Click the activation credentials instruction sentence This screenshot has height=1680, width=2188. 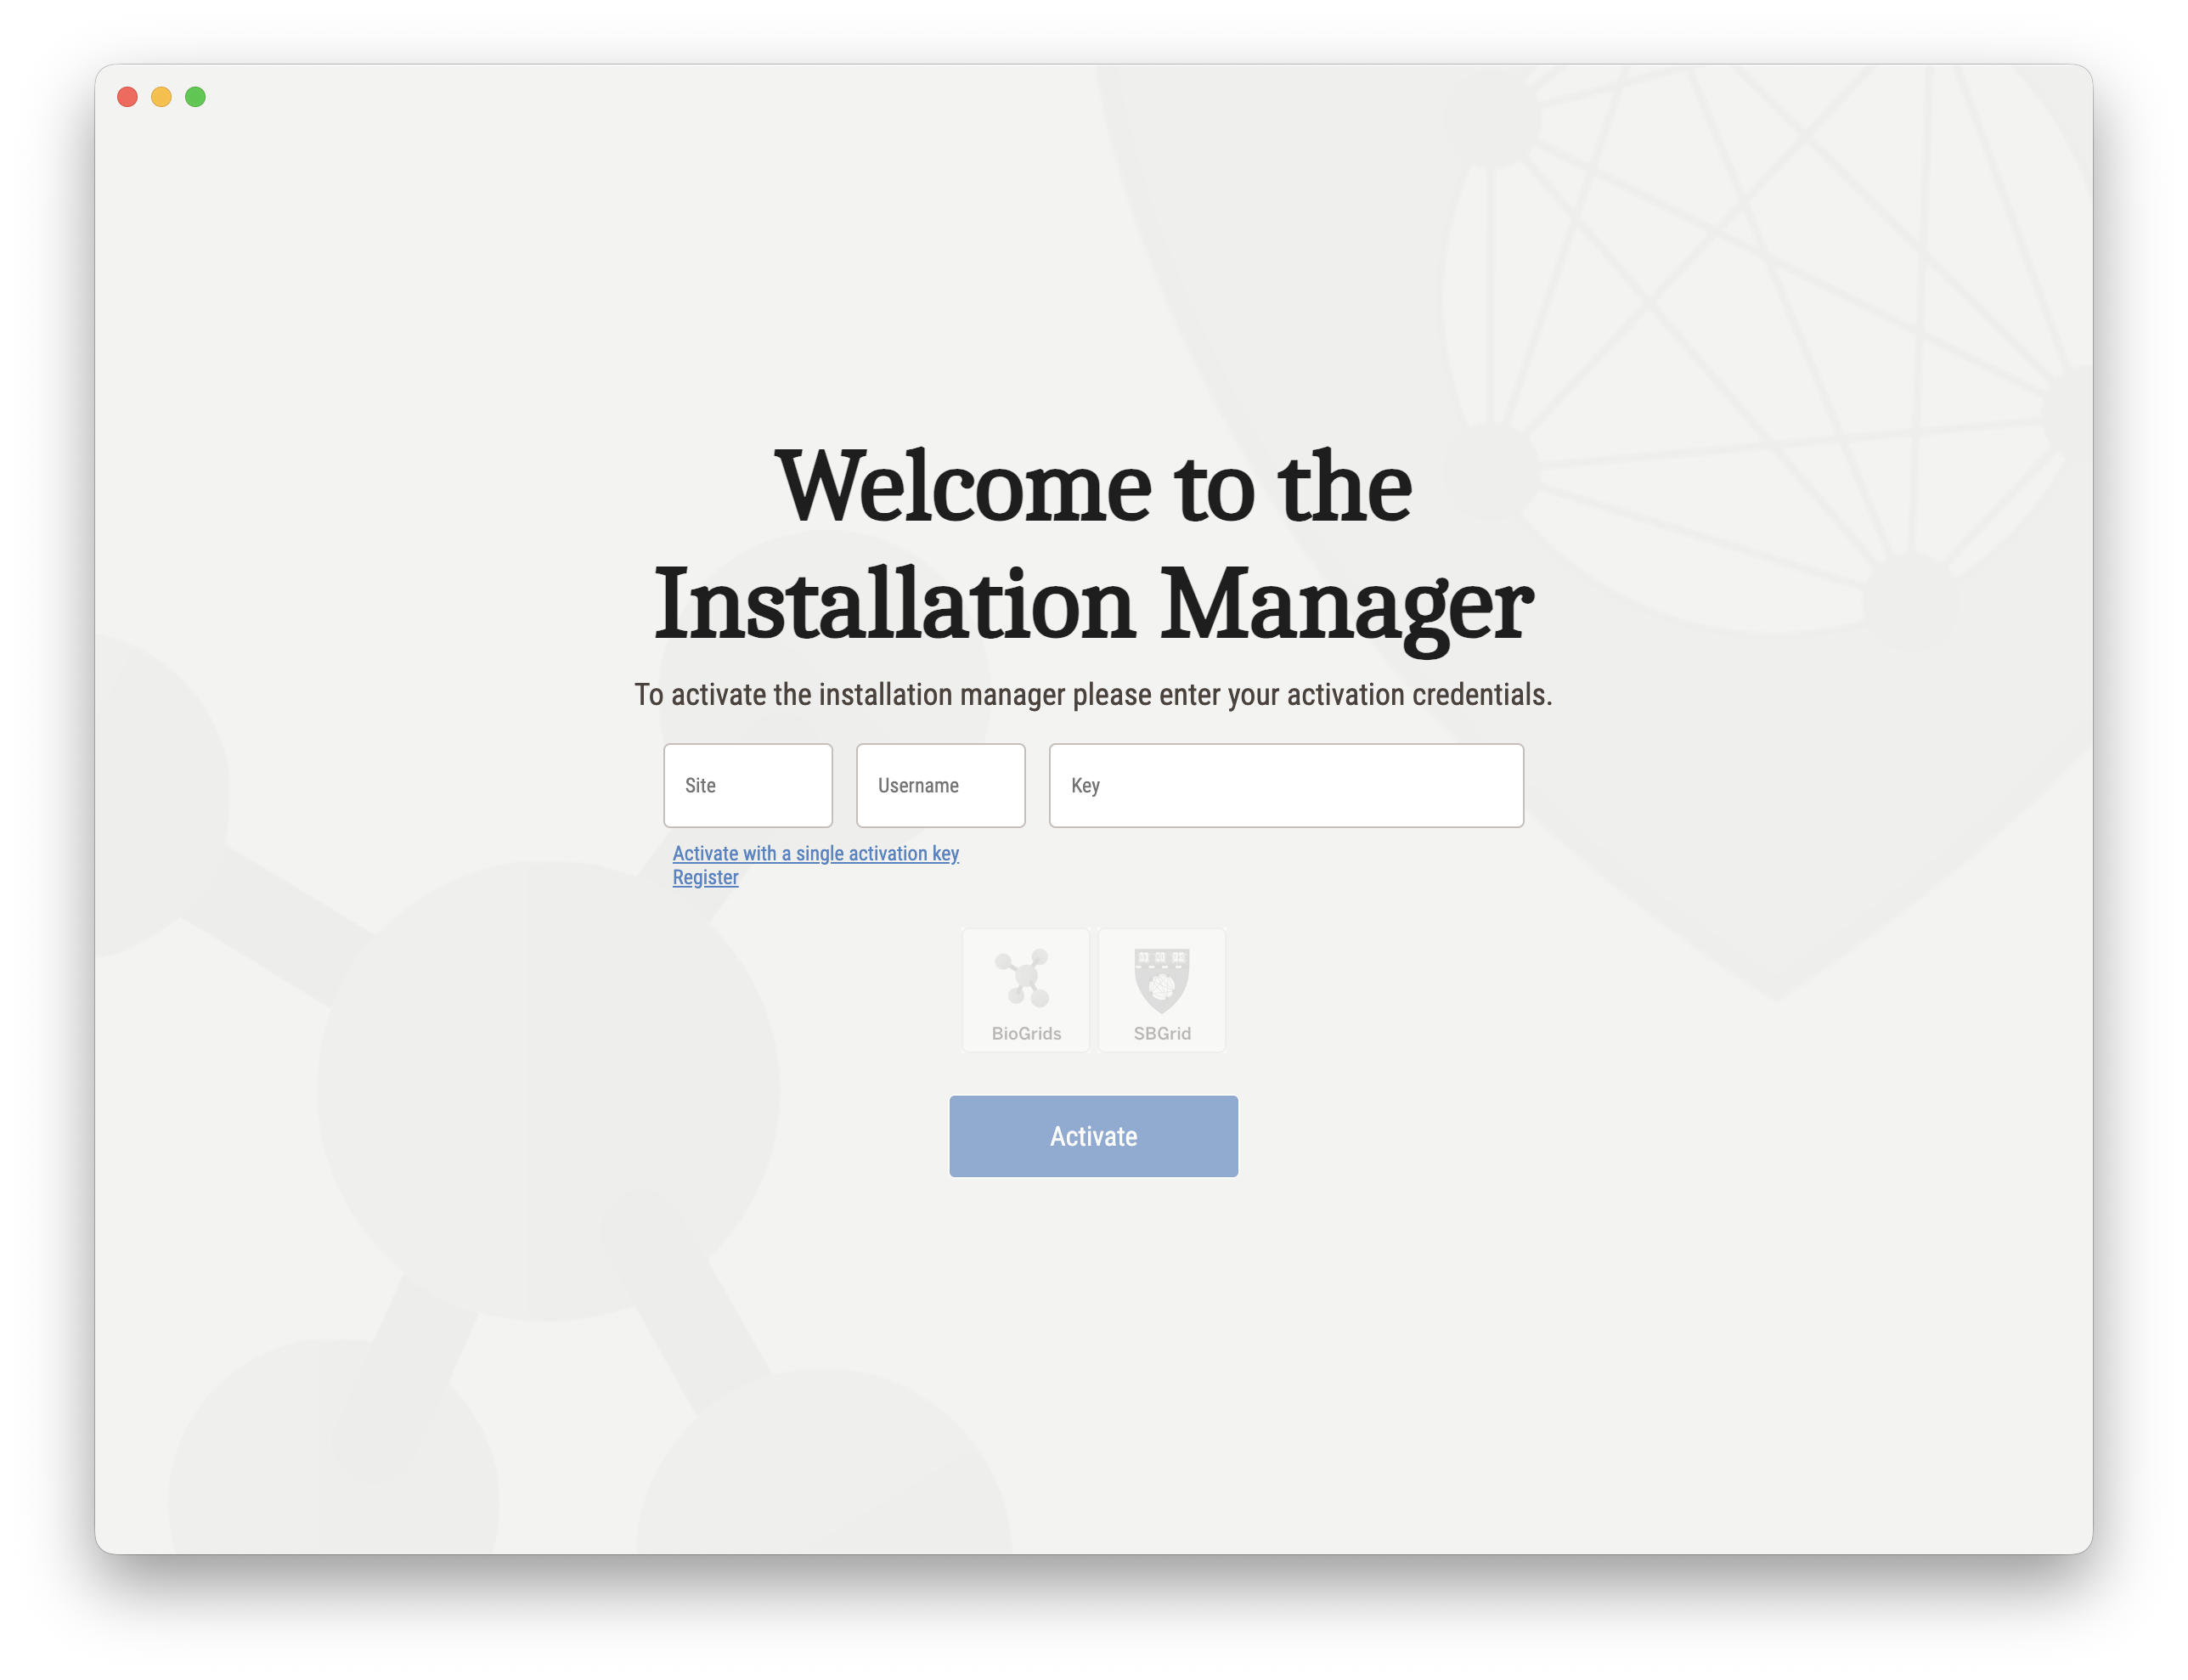point(1093,694)
